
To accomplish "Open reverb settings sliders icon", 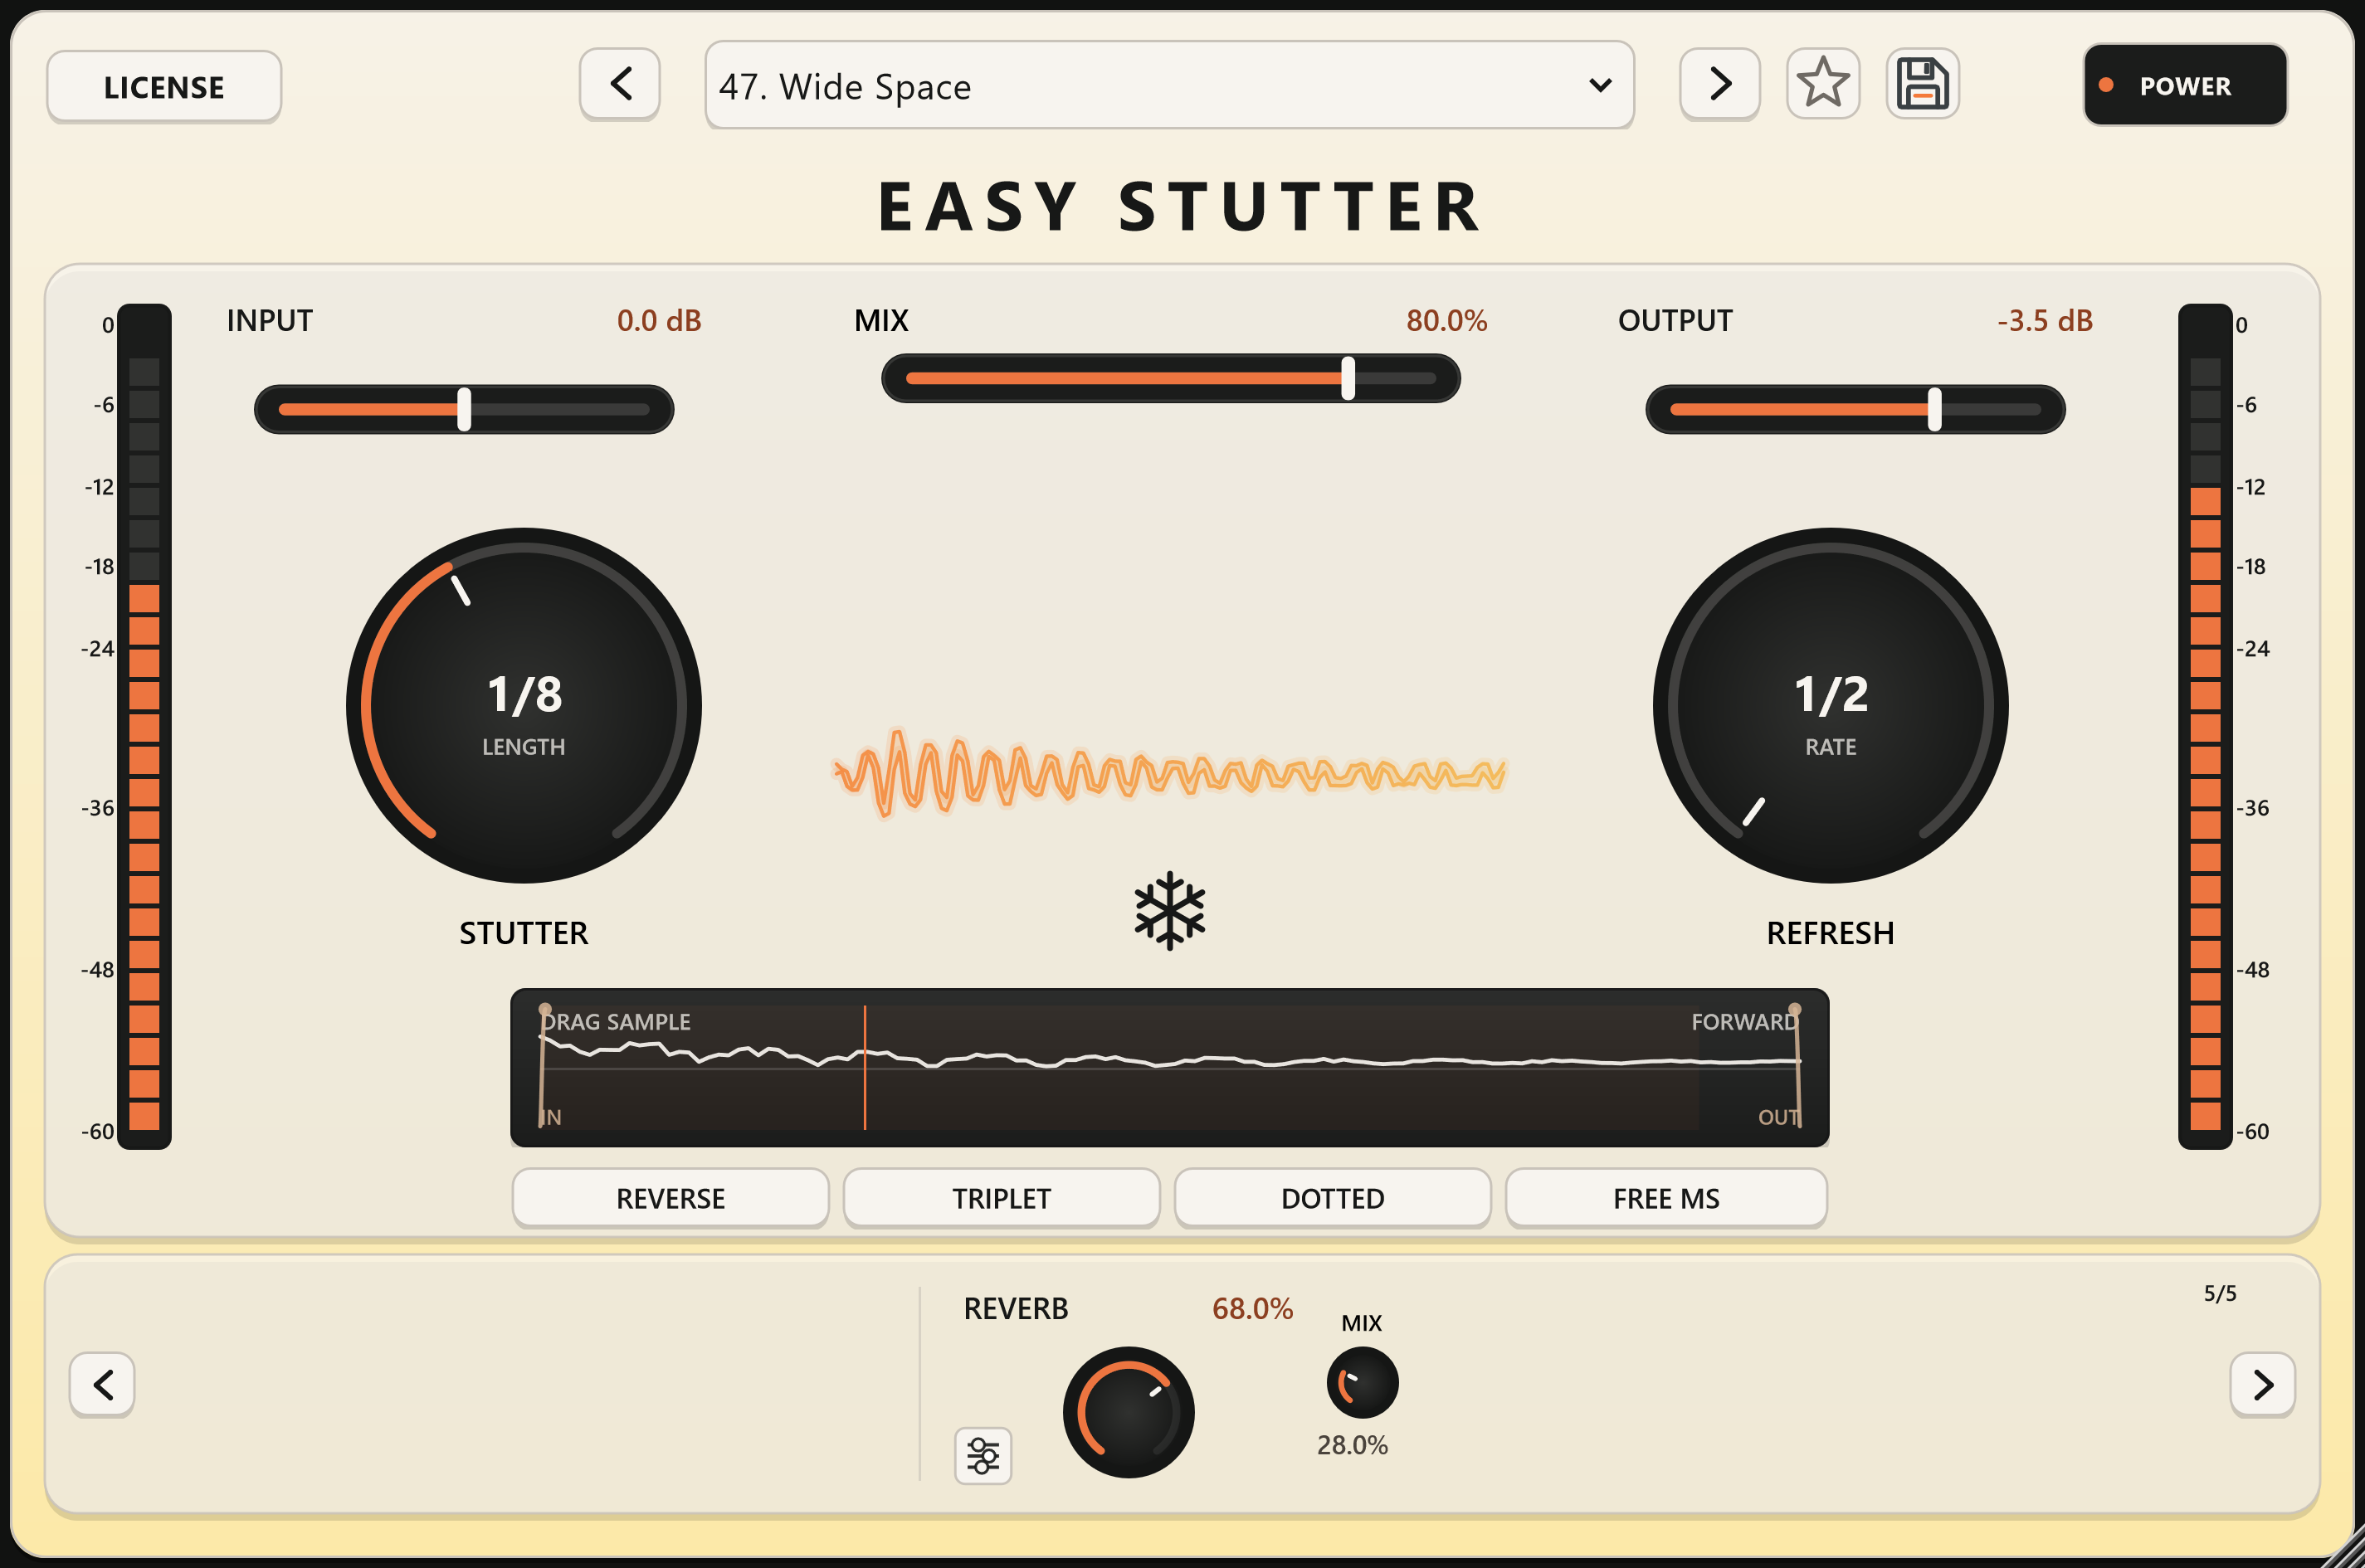I will coord(983,1456).
